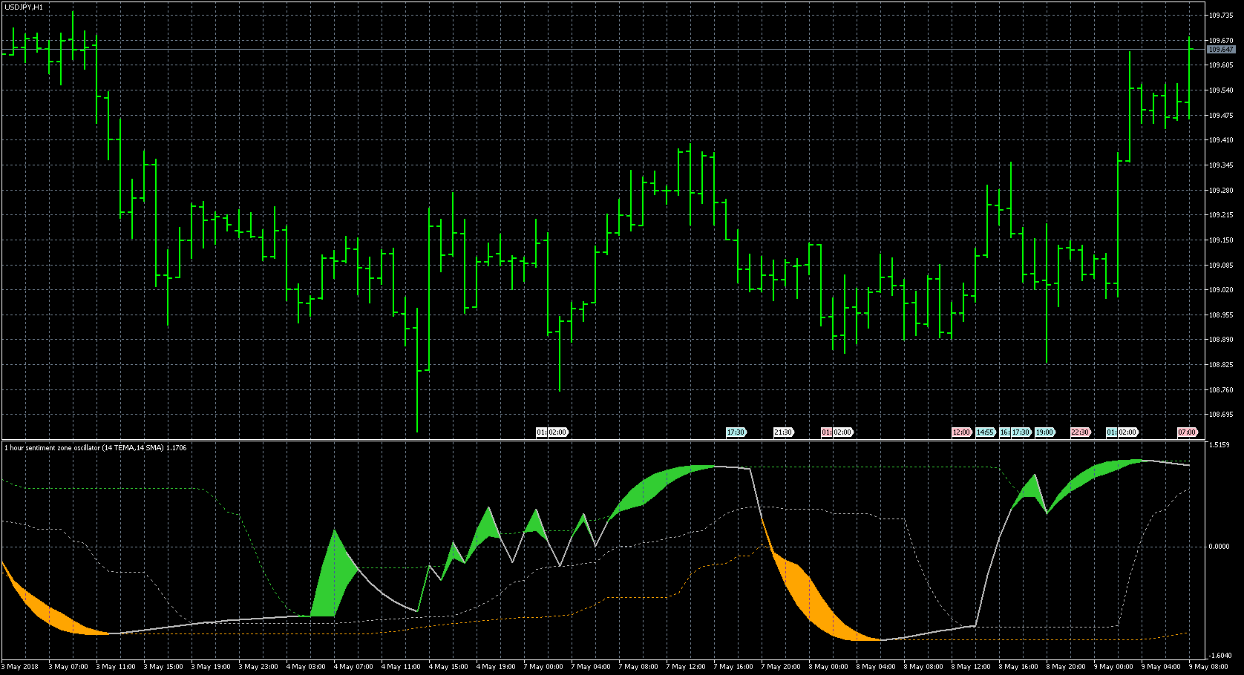Click the current price tag 109.647
The height and width of the screenshot is (675, 1244).
[x=1221, y=50]
